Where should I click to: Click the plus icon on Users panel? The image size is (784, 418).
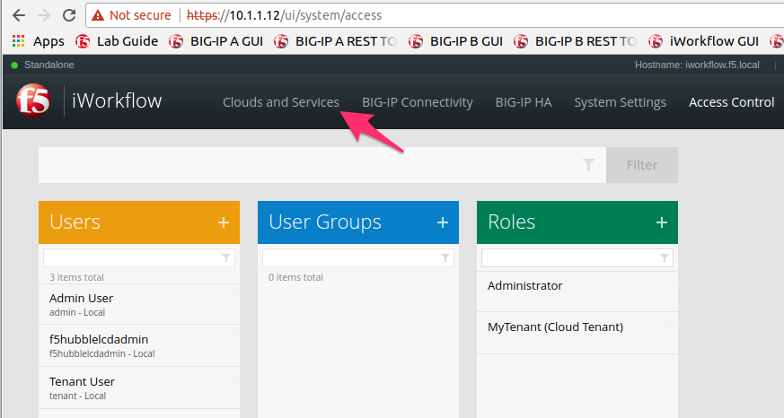(x=224, y=222)
